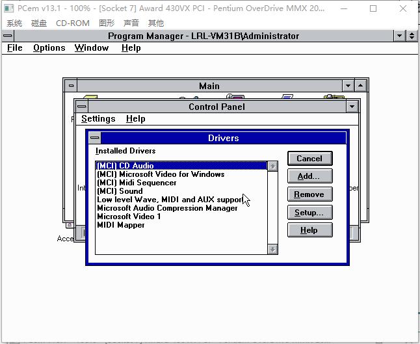The width and height of the screenshot is (420, 344).
Task: Open Main window control menu box
Action: click(x=71, y=86)
